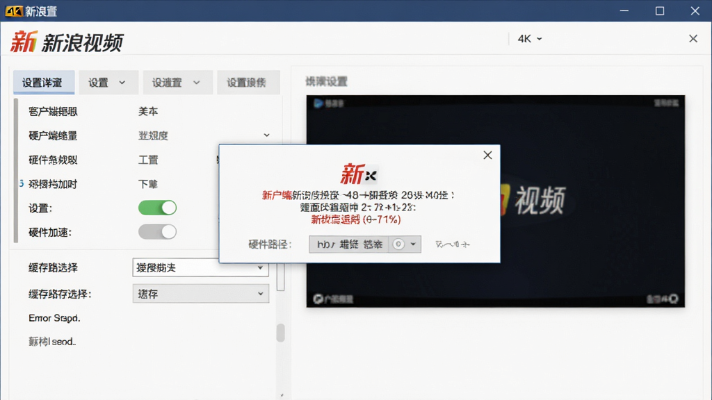
Task: Select the first highlighted 设置 details tab
Action: (x=44, y=83)
